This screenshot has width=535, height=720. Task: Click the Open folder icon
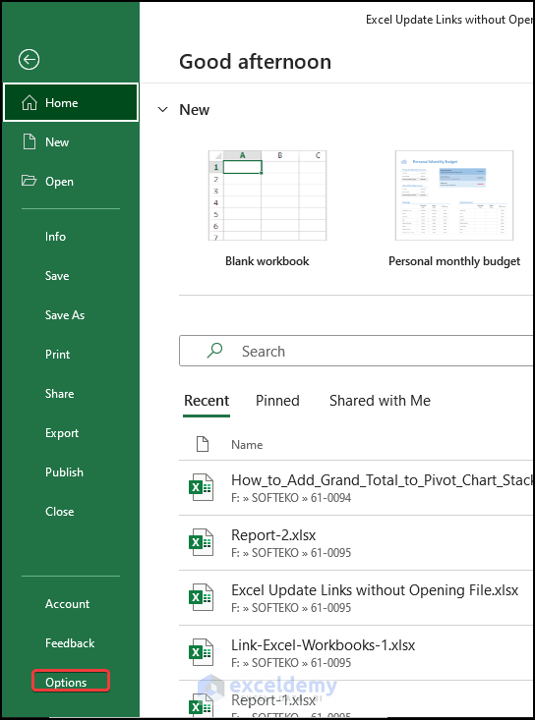(29, 181)
